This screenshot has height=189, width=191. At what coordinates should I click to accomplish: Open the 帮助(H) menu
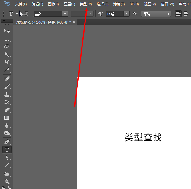click(x=185, y=4)
